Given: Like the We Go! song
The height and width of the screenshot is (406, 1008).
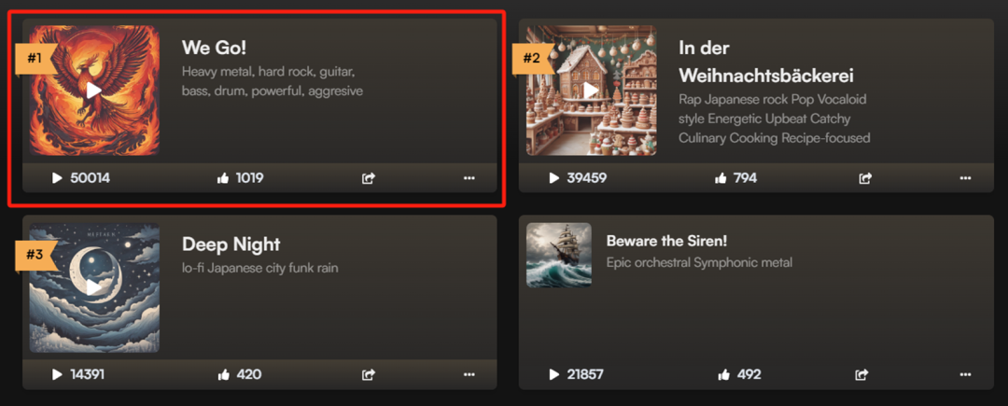Looking at the screenshot, I should point(224,178).
